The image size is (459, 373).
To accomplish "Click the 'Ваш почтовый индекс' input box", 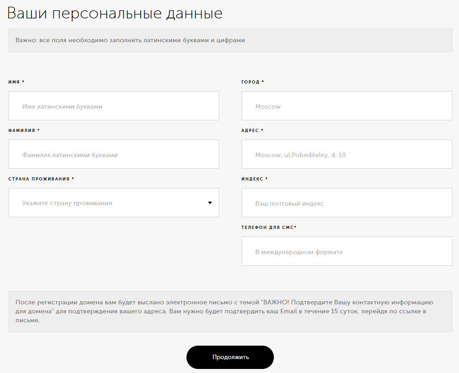I will tap(346, 202).
